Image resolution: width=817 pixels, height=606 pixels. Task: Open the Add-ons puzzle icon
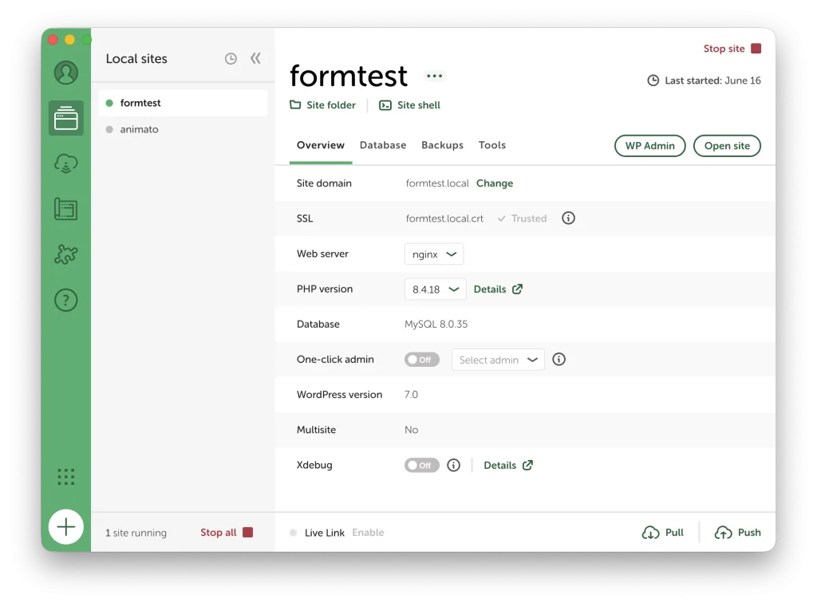click(66, 254)
